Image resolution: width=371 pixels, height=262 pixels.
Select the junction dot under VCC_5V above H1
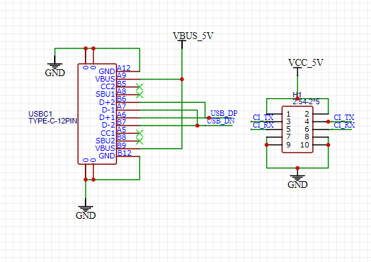coord(297,98)
